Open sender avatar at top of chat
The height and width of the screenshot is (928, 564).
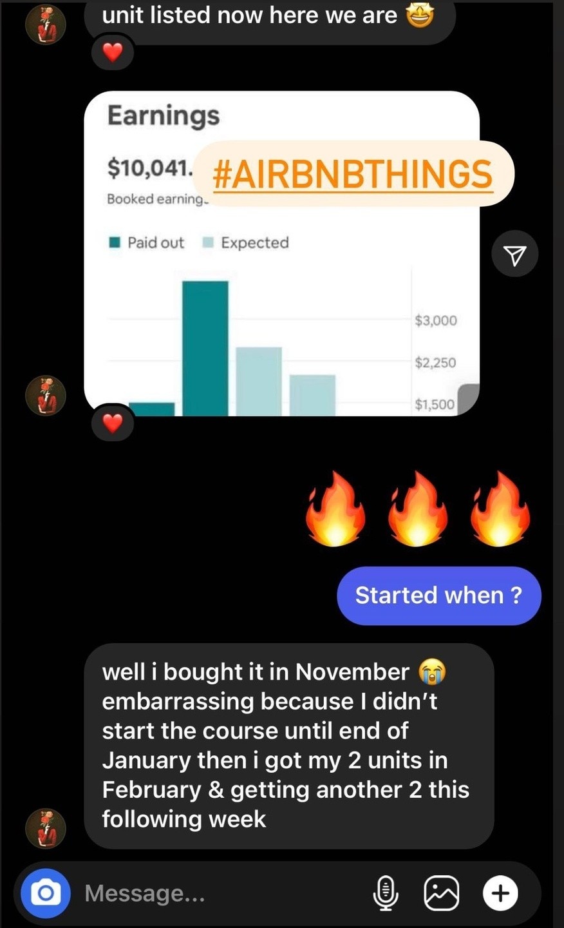pos(45,24)
